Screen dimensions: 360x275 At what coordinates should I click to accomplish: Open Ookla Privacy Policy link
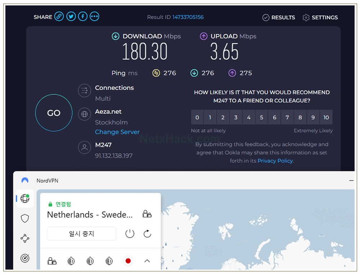[x=275, y=161]
